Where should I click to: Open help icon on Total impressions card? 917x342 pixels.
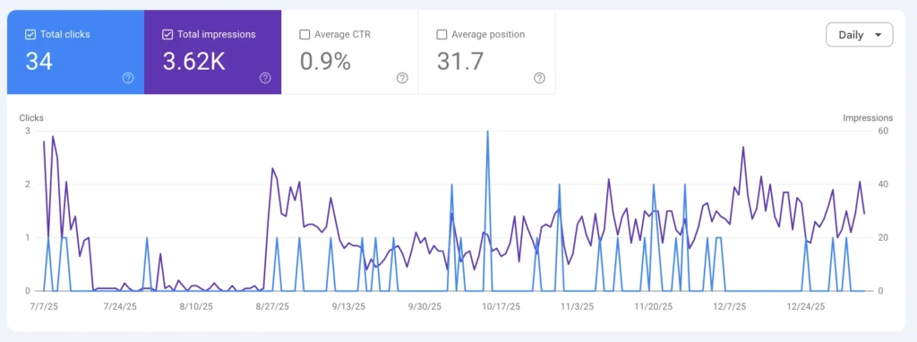coord(265,78)
